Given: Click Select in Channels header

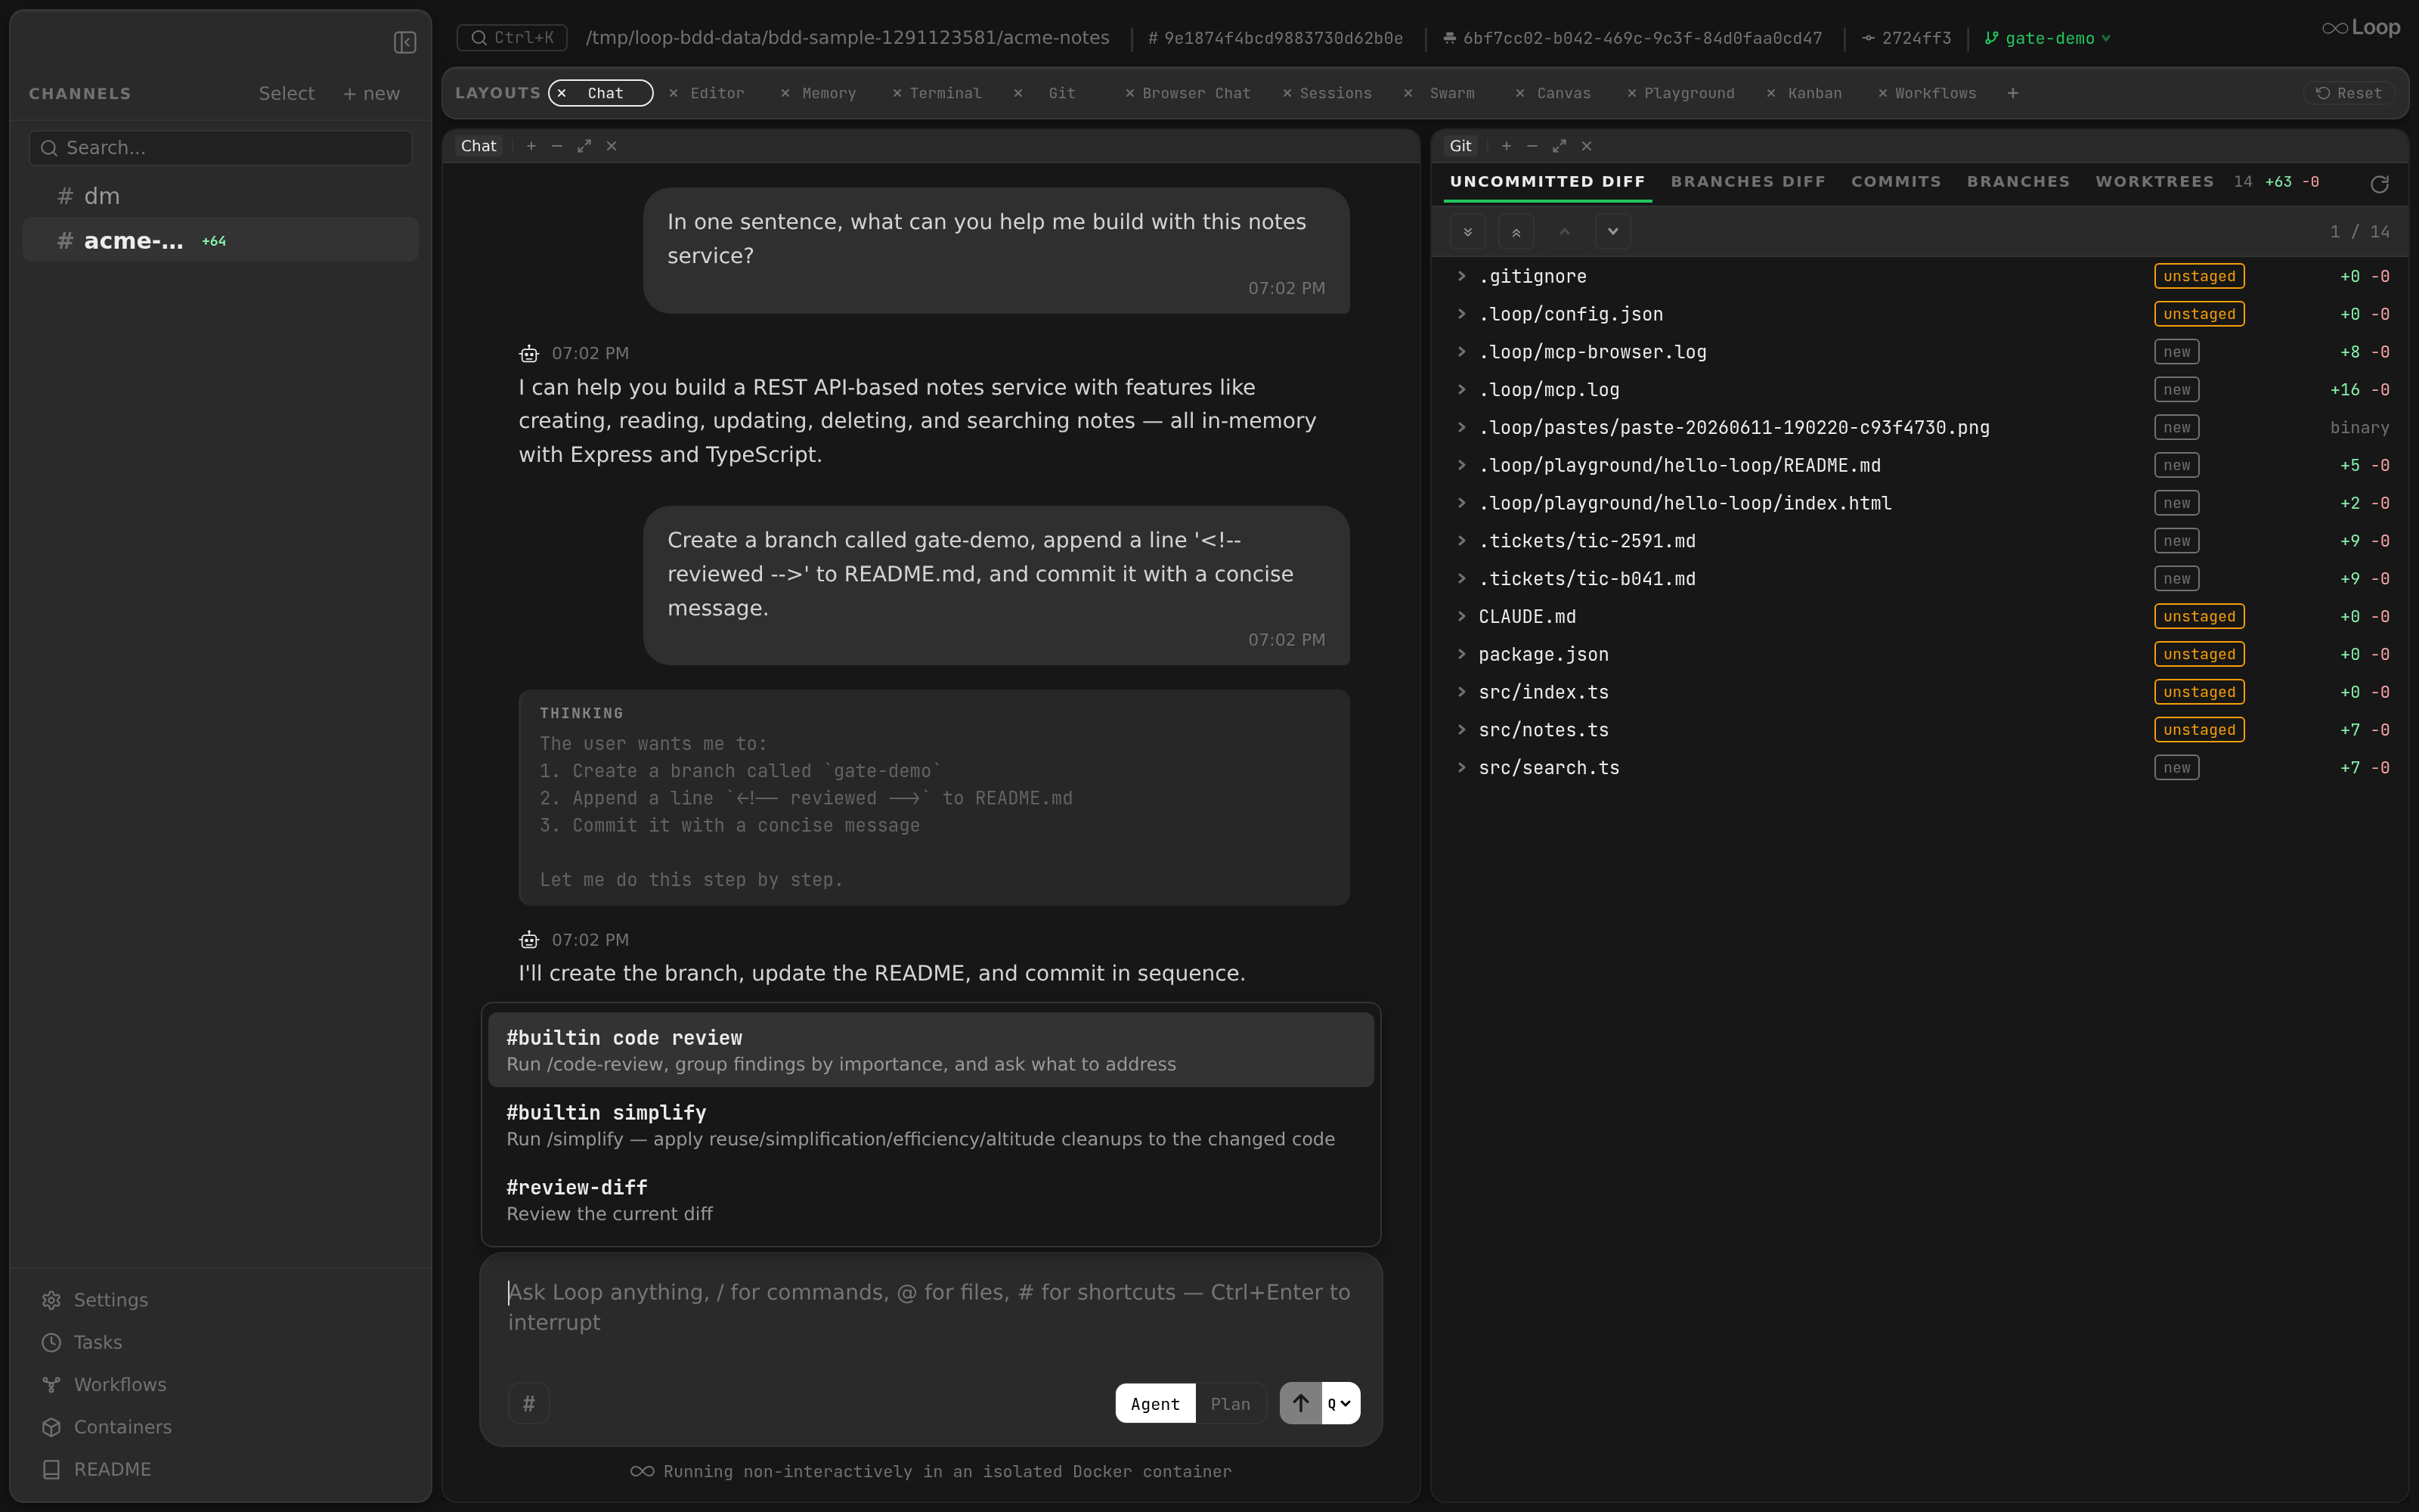Looking at the screenshot, I should tap(286, 93).
